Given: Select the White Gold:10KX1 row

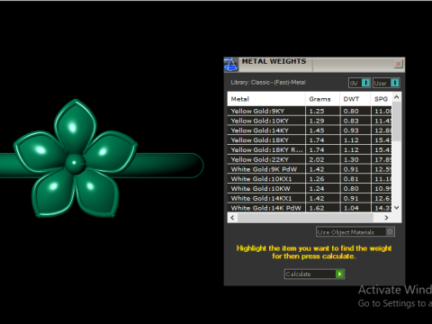Looking at the screenshot, I should 310,179.
